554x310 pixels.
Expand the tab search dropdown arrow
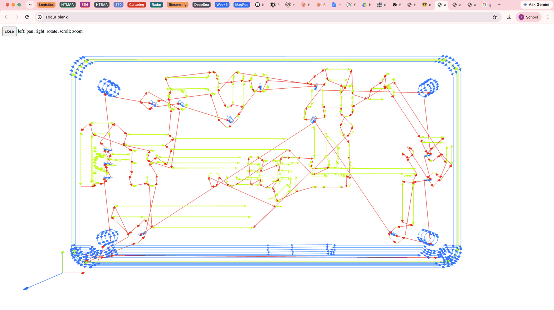pyautogui.click(x=30, y=5)
